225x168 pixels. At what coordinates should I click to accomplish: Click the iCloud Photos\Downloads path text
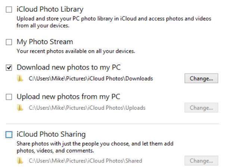tap(91, 79)
